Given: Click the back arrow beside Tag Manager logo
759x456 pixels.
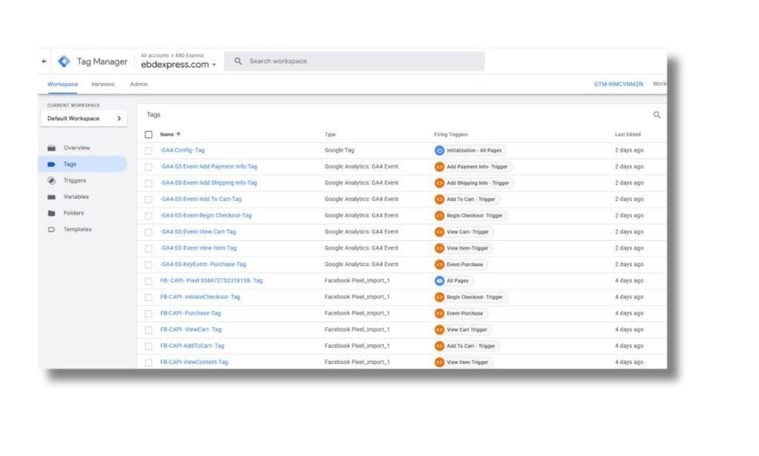Looking at the screenshot, I should pyautogui.click(x=44, y=62).
